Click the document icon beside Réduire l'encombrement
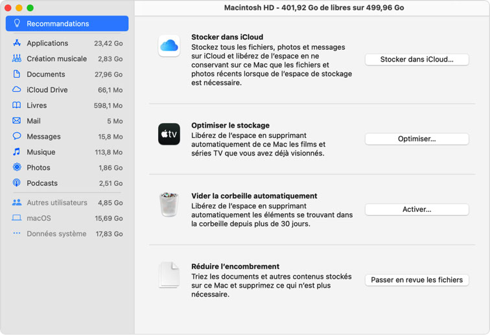 (x=169, y=275)
